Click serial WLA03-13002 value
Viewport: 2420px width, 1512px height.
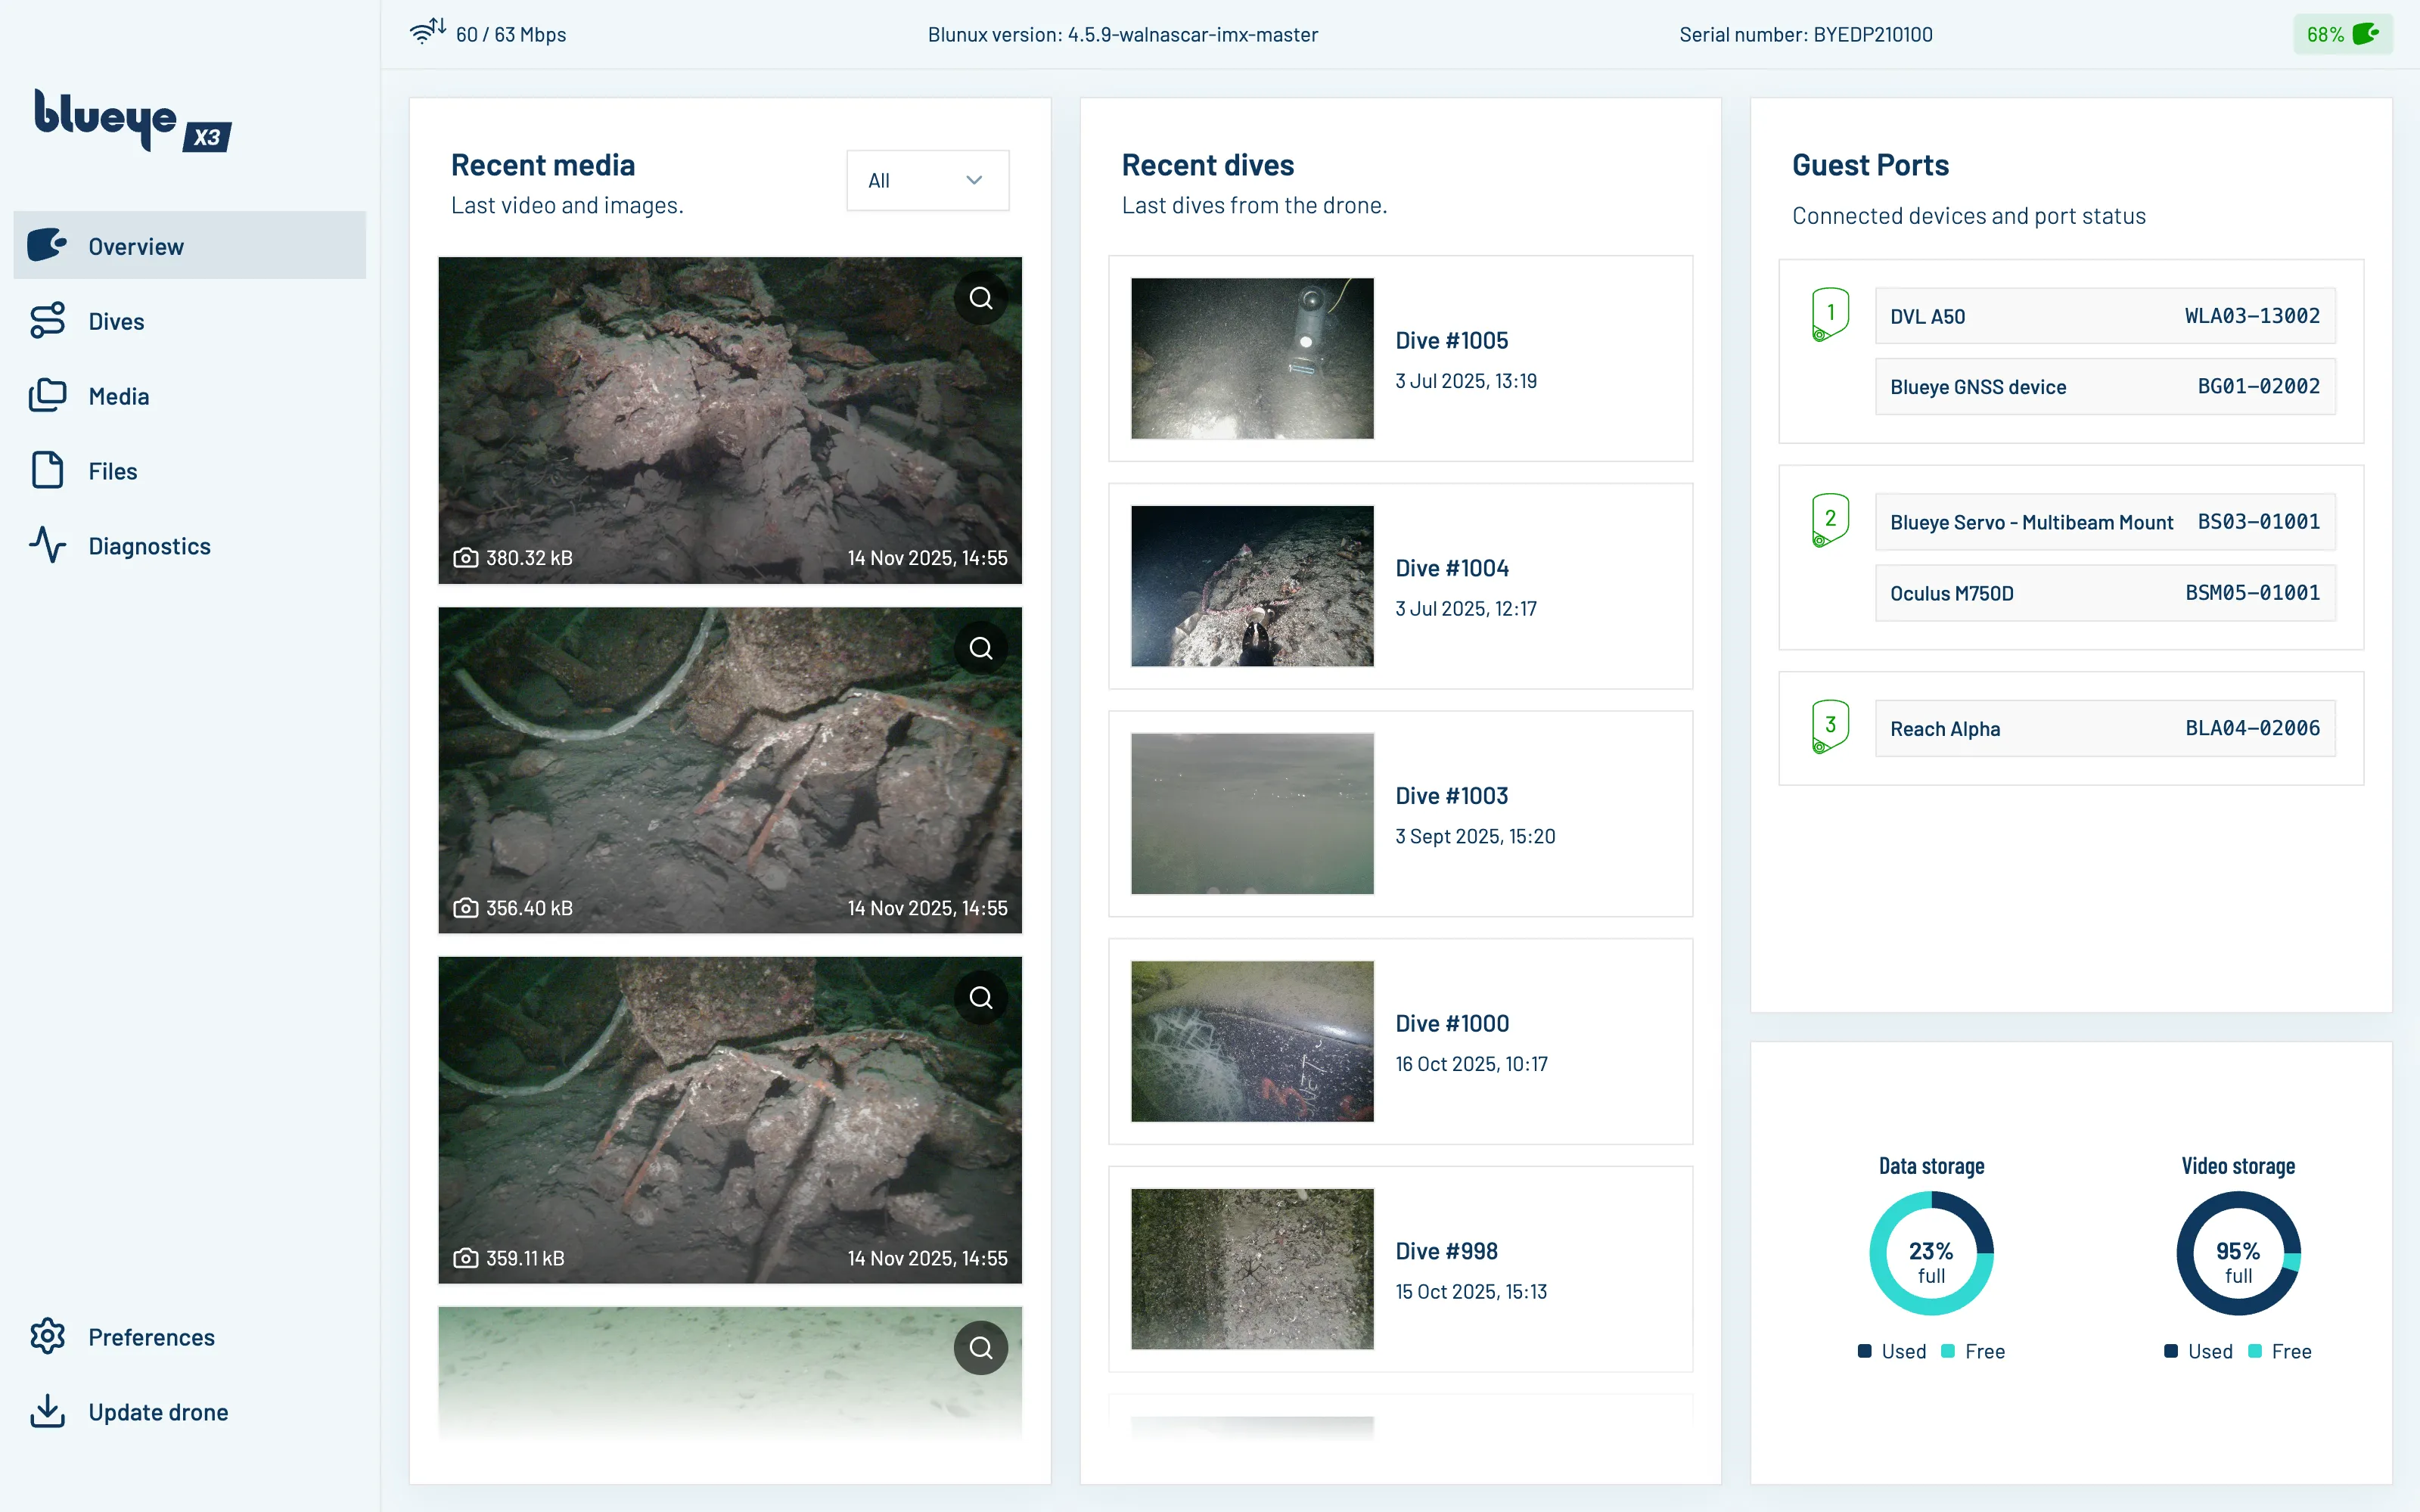(2252, 316)
